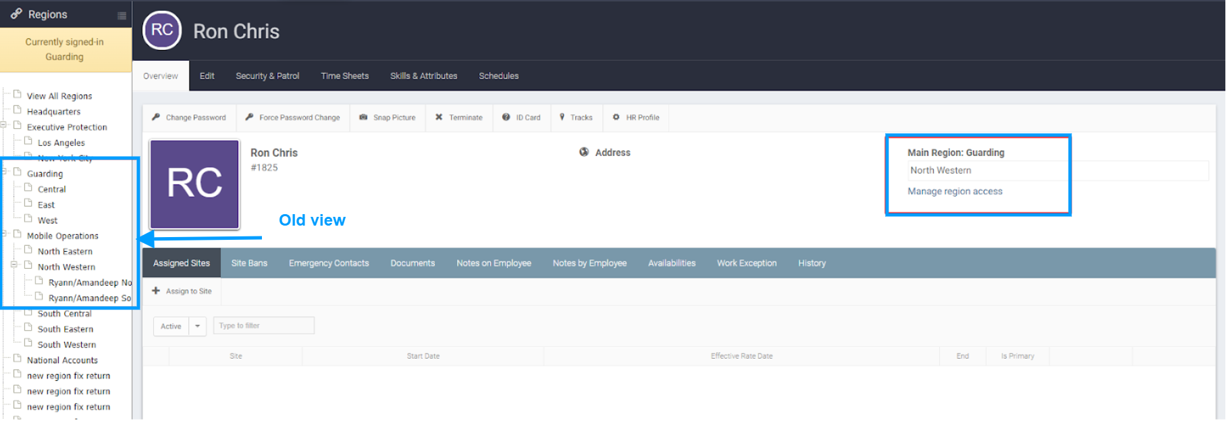Click the page icon next to Headquarters
The height and width of the screenshot is (433, 1228).
[18, 110]
